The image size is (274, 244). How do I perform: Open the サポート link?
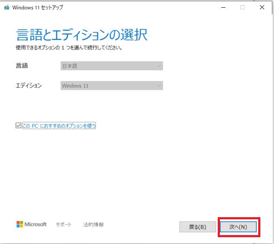(x=63, y=224)
